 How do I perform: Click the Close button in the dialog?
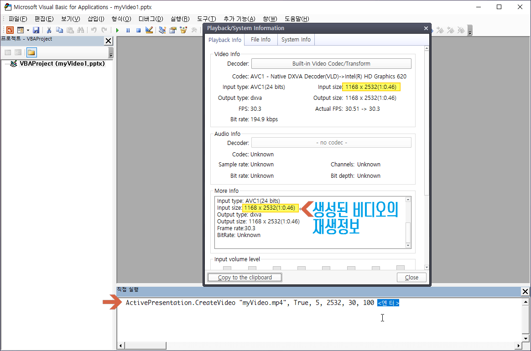(x=411, y=278)
